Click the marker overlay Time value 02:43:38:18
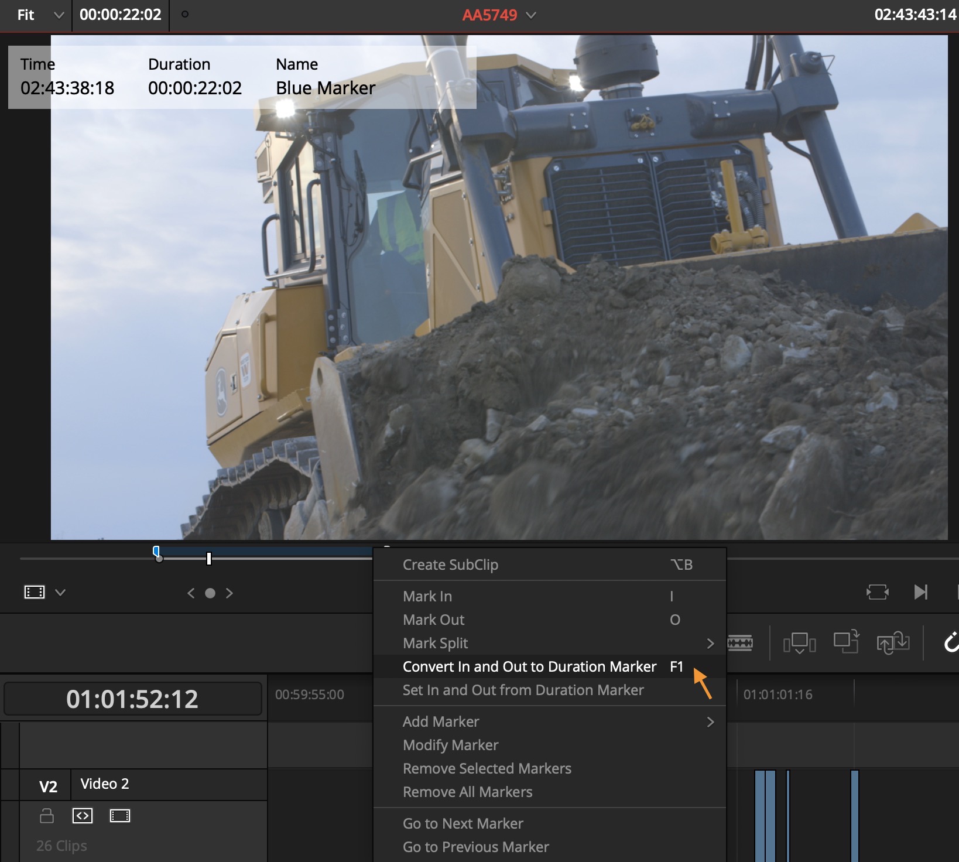 pos(67,88)
